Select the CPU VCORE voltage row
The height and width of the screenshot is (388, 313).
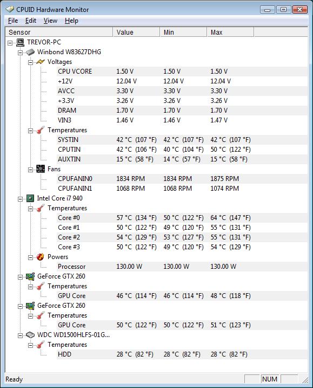click(182, 72)
